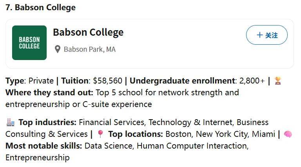
Task: Click the Tuition $58,560 text
Action: 92,81
